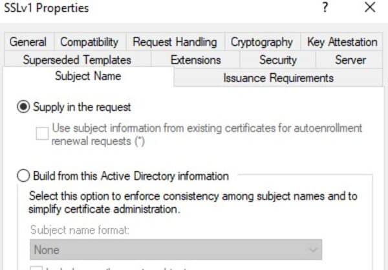Open the General tab
388x270 pixels.
[x=28, y=42]
